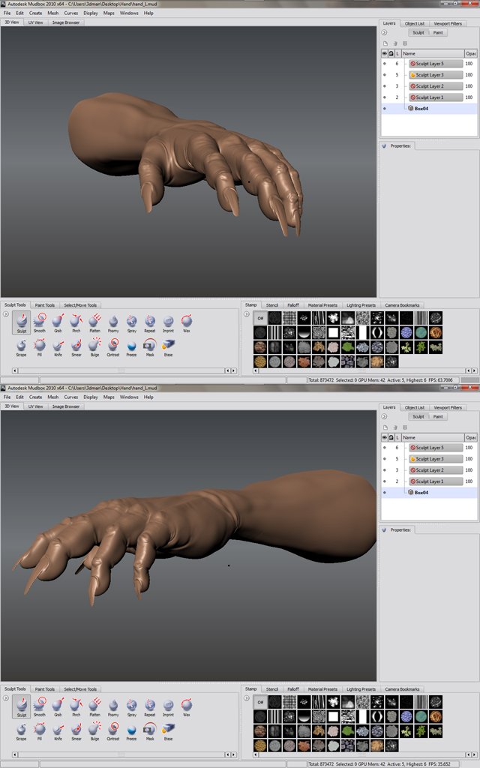The image size is (480, 768).
Task: Toggle Sculpt Layer 1 visibility in bottom window
Action: (x=385, y=481)
